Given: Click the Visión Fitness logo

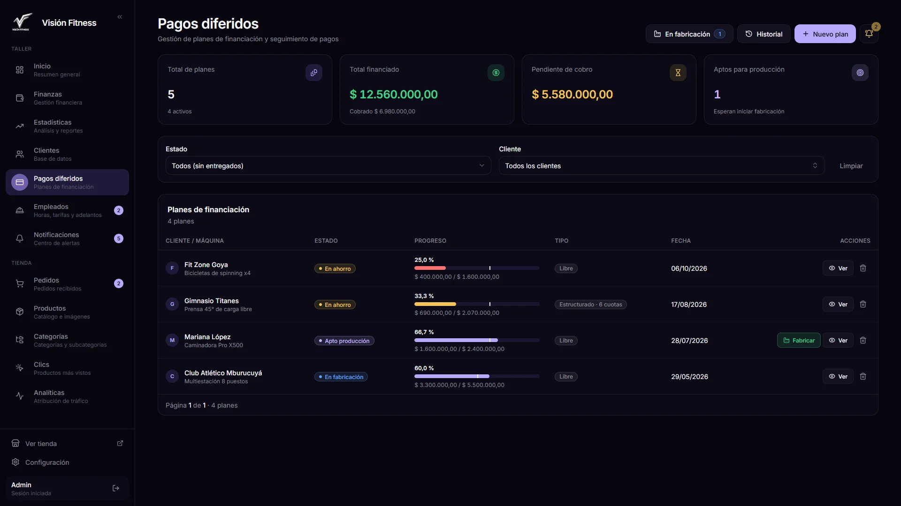Looking at the screenshot, I should pyautogui.click(x=22, y=22).
